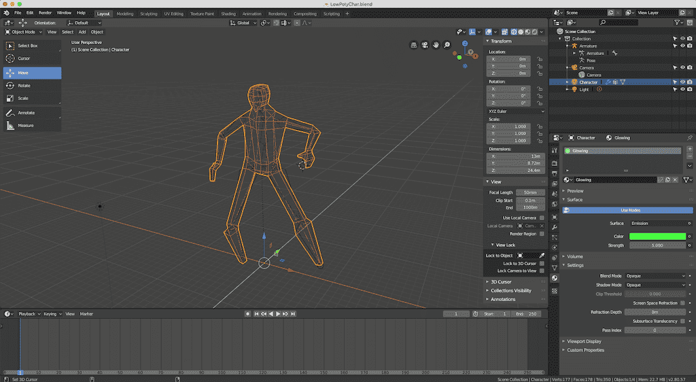Viewport: 696px width, 382px height.
Task: Open the Object Mode dropdown
Action: pyautogui.click(x=24, y=32)
